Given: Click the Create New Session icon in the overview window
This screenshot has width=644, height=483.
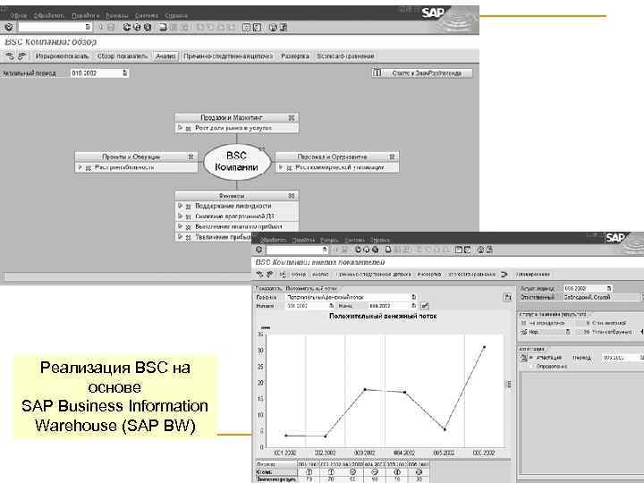Looking at the screenshot, I should [x=247, y=27].
